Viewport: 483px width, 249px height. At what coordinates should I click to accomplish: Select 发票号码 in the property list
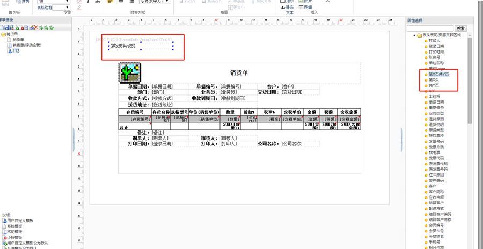[436, 142]
